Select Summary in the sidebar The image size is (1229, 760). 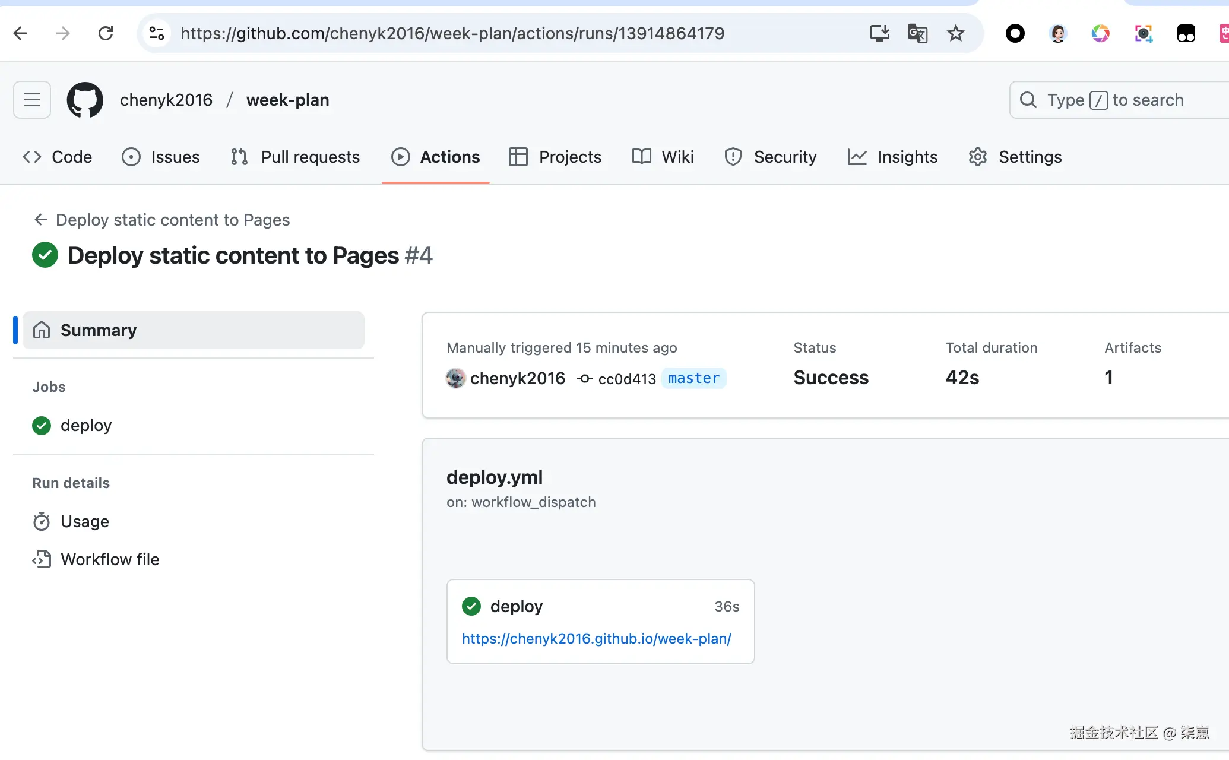pos(194,330)
